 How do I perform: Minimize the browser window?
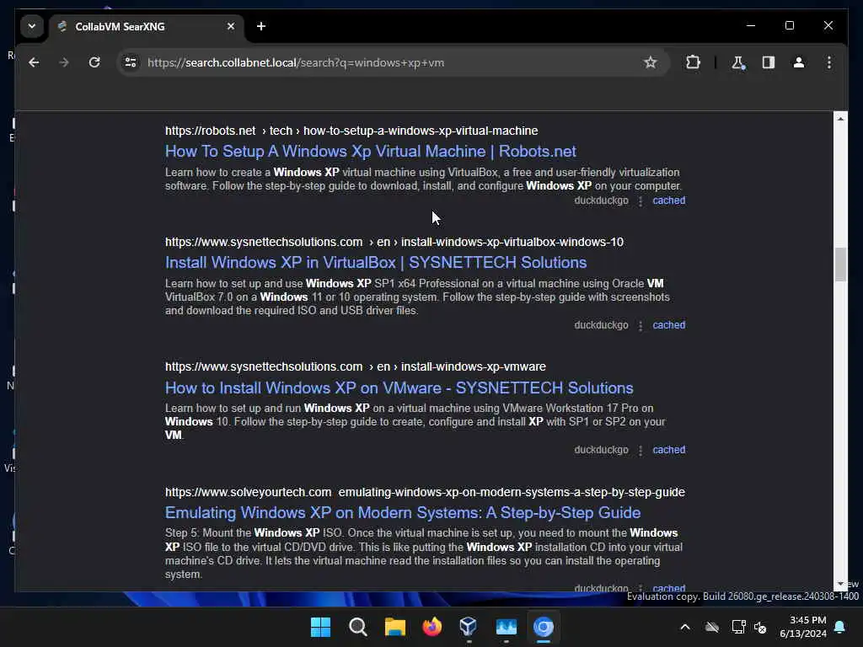[751, 26]
